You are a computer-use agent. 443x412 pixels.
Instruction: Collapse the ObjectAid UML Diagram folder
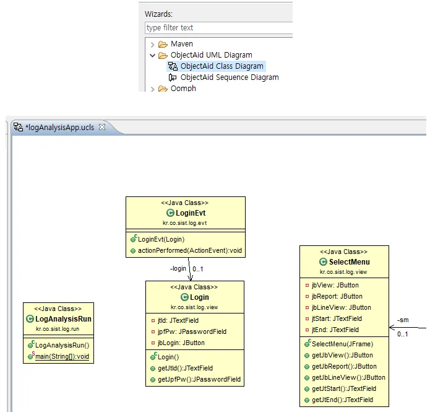point(153,56)
